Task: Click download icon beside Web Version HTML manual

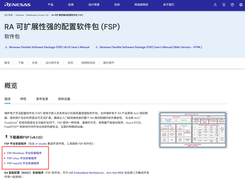Action: tap(97, 47)
